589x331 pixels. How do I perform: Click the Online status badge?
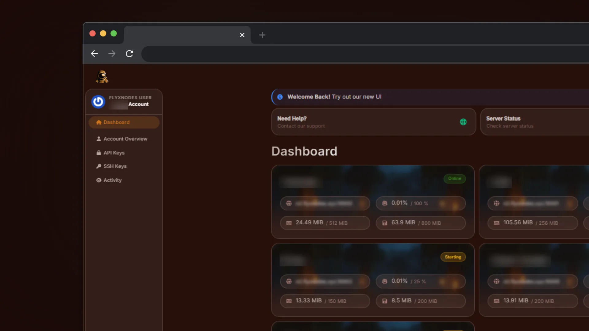455,179
